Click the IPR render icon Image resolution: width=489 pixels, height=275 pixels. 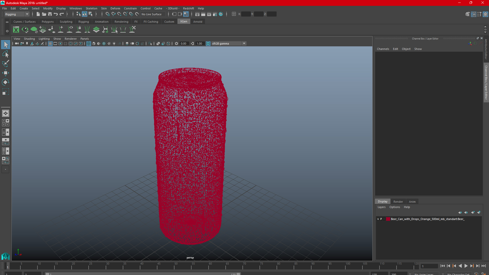click(x=209, y=14)
